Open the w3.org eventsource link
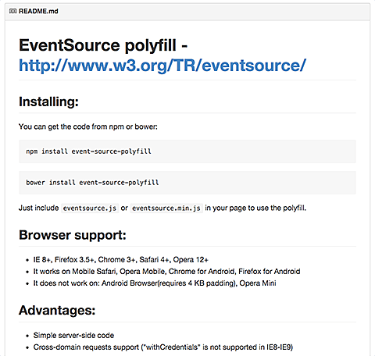The width and height of the screenshot is (375, 356). coord(162,66)
